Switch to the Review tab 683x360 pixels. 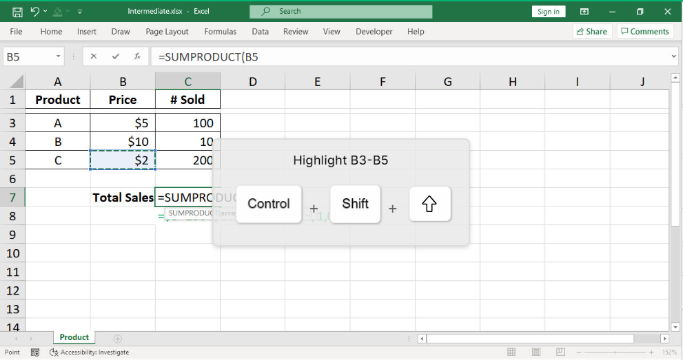point(296,31)
